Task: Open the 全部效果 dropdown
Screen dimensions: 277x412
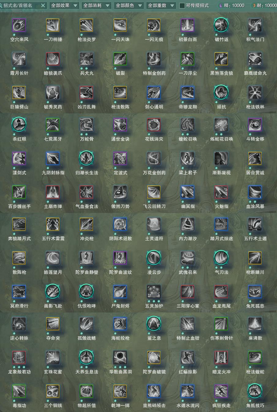Action: coord(64,6)
